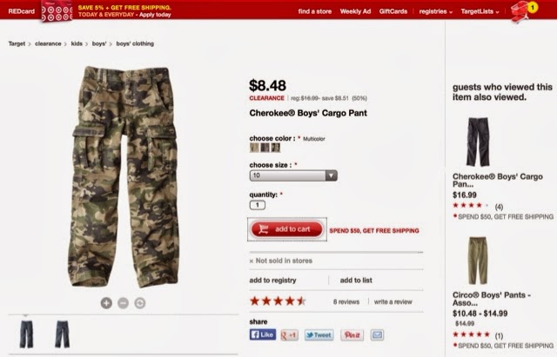The image size is (557, 357).
Task: Open the 8 reviews link
Action: (346, 301)
